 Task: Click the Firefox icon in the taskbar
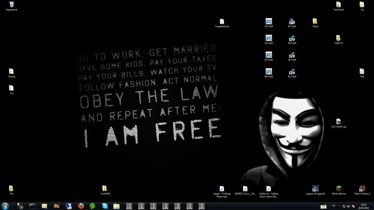click(81, 205)
